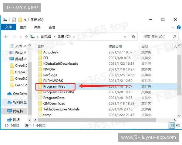Go forward with the right arrow
The image size is (182, 145).
pyautogui.click(x=14, y=37)
